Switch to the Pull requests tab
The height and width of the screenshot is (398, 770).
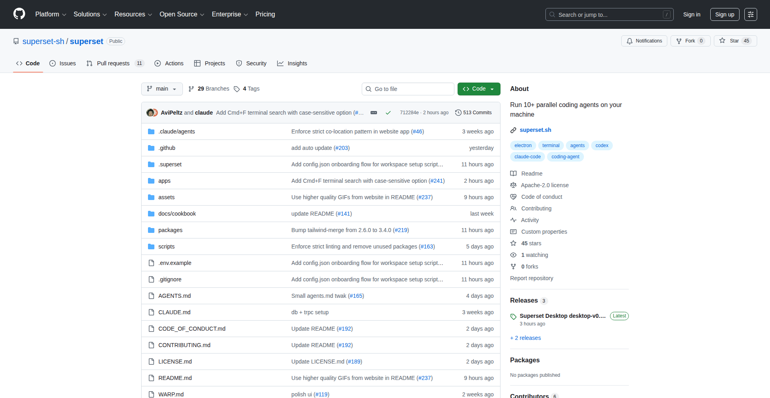[113, 63]
